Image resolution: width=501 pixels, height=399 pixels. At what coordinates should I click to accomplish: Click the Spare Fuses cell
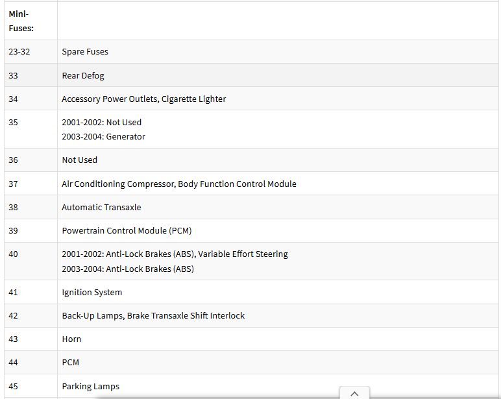(278, 51)
